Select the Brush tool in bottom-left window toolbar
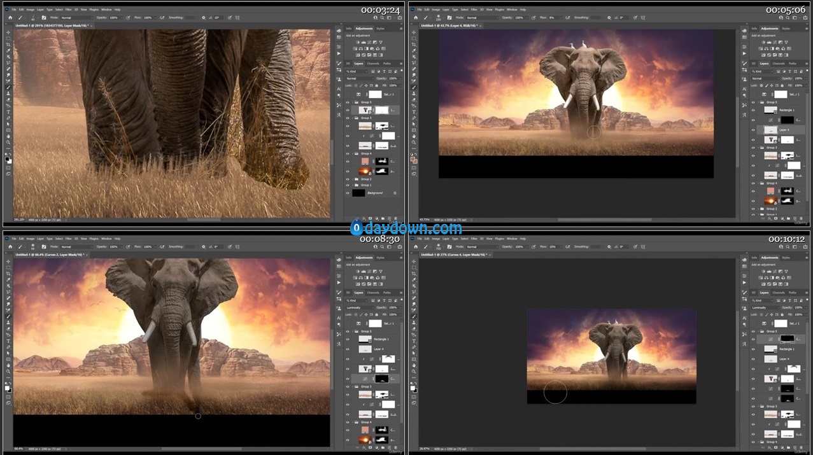Viewport: 813px width, 455px height. click(x=8, y=316)
